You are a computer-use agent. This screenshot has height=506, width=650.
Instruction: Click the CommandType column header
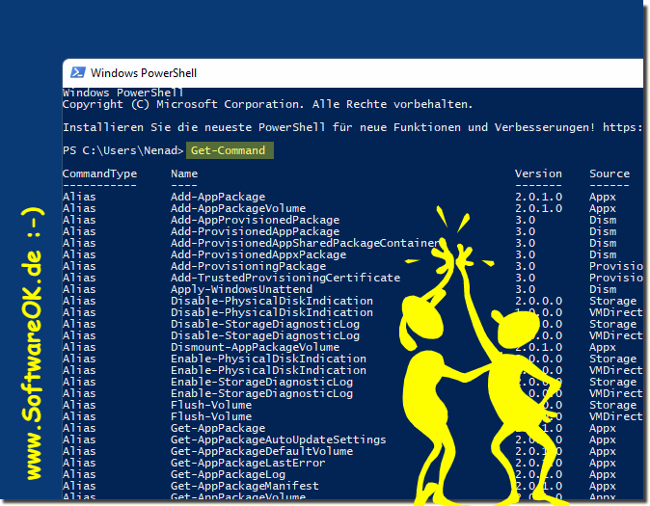(x=99, y=173)
